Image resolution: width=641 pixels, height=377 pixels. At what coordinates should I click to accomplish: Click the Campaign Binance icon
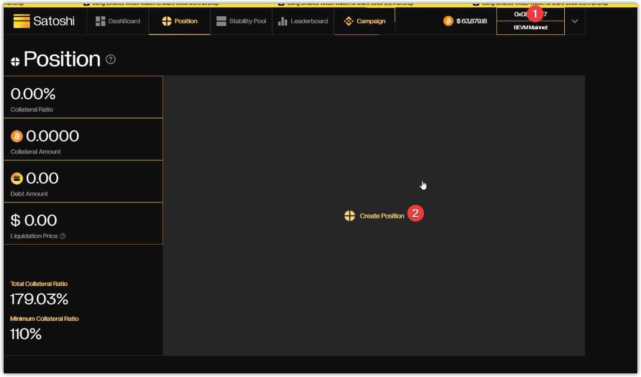point(348,21)
